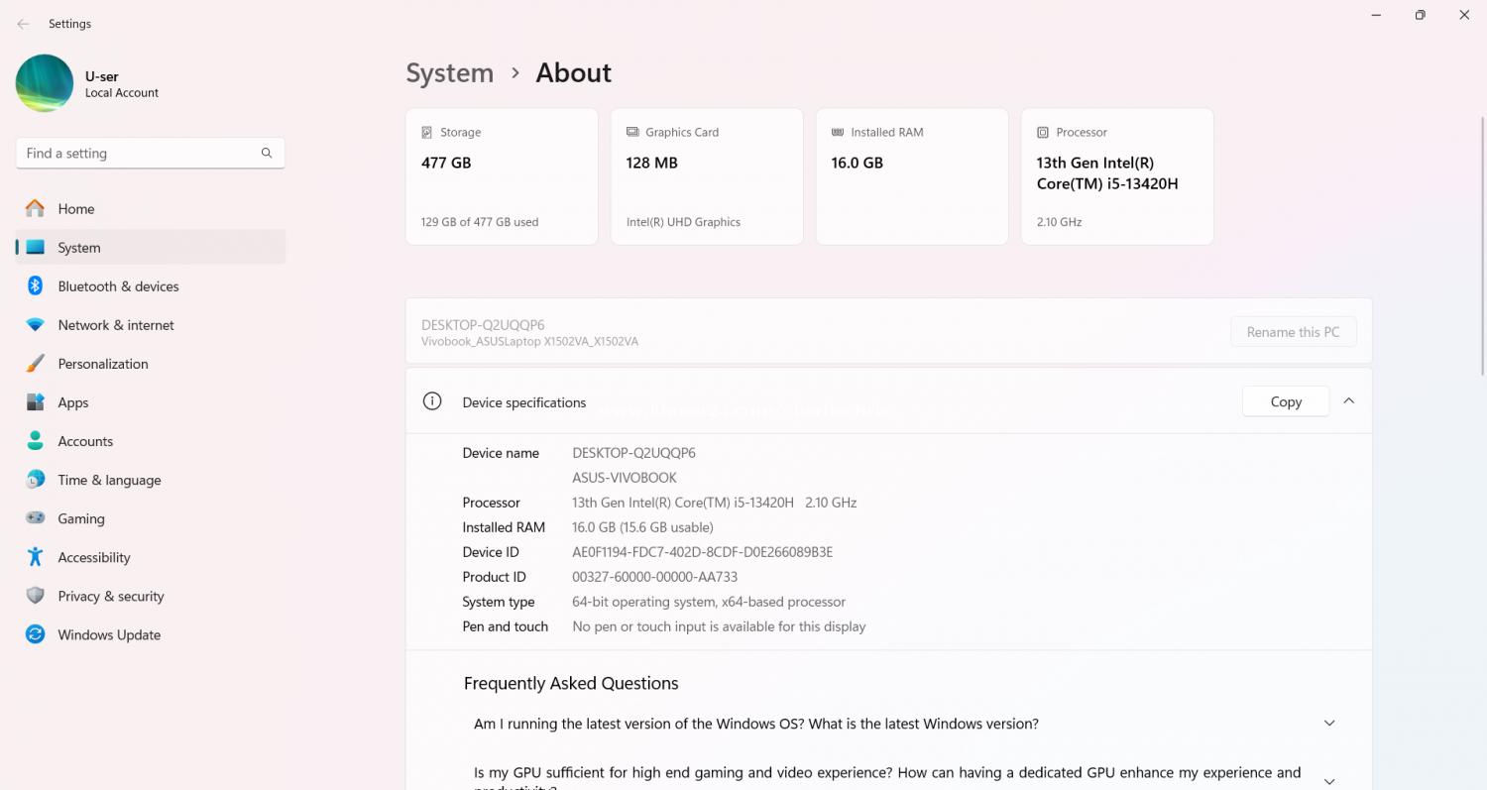Click the Privacy & security shield icon
Viewport: 1487px width, 790px height.
(x=36, y=596)
